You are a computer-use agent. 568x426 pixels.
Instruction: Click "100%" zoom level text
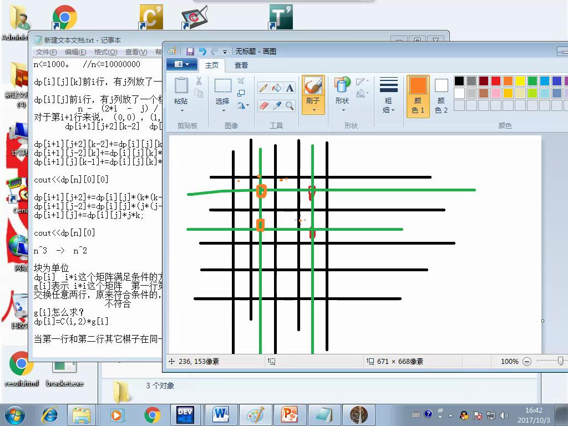click(x=509, y=362)
